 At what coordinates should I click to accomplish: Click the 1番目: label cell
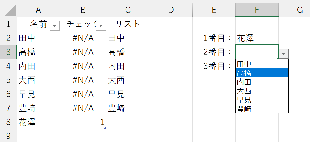click(x=214, y=38)
